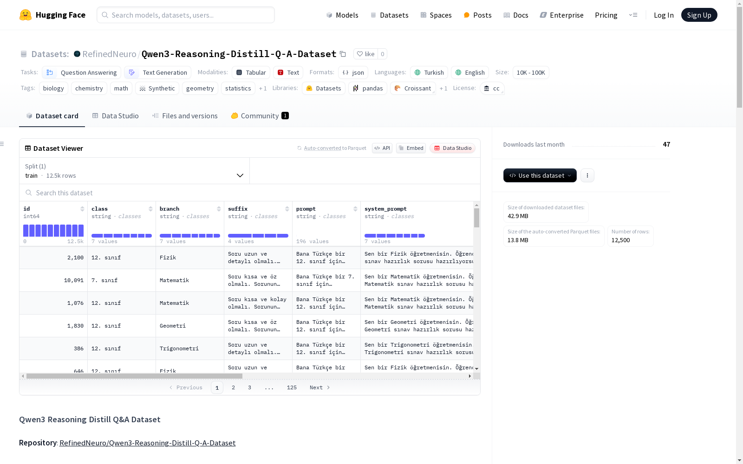The width and height of the screenshot is (743, 464).
Task: Filter by the English language tag
Action: point(469,72)
